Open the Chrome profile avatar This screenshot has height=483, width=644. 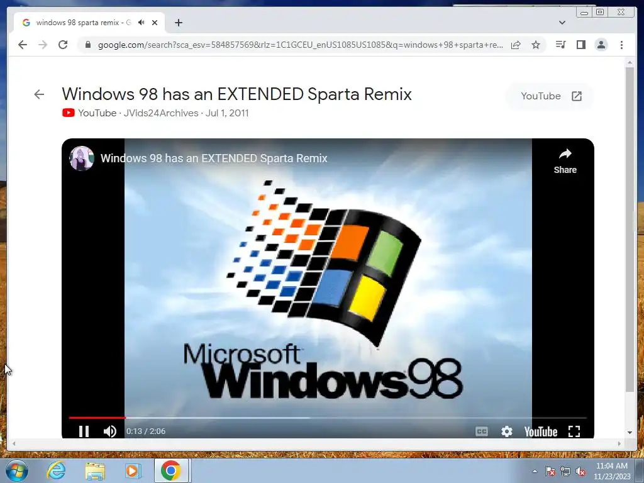pos(601,45)
